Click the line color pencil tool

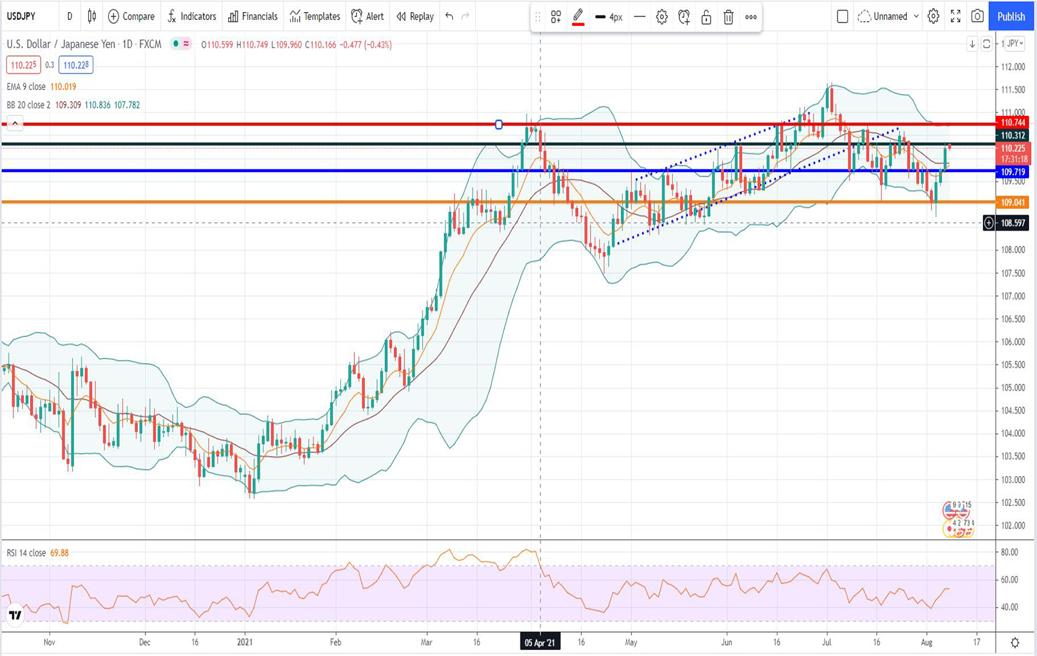click(x=578, y=17)
